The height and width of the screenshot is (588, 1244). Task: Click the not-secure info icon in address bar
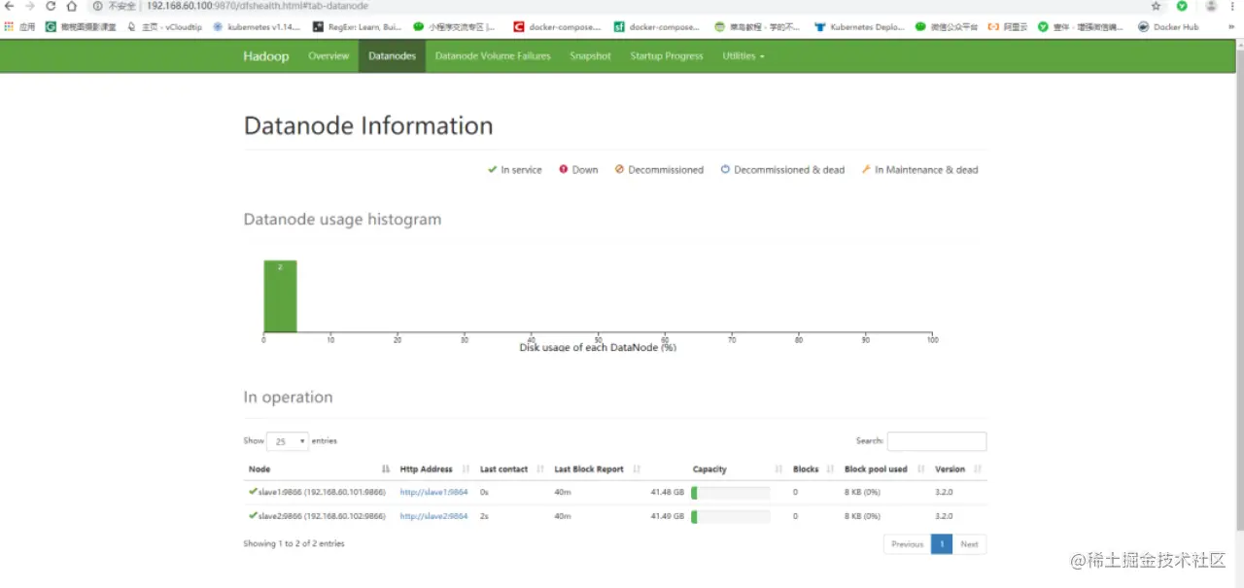[97, 6]
